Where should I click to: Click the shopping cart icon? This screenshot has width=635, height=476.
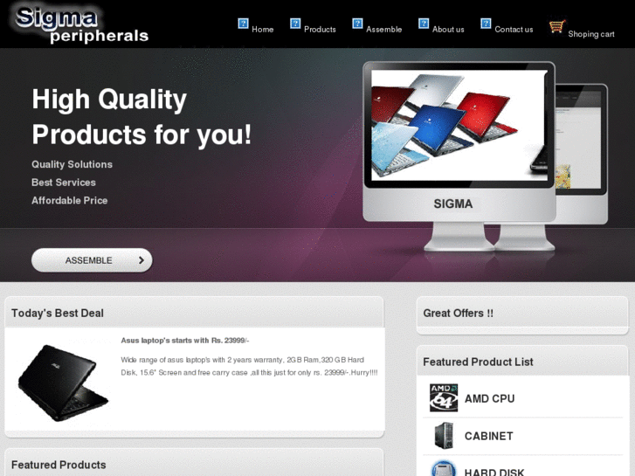point(557,27)
